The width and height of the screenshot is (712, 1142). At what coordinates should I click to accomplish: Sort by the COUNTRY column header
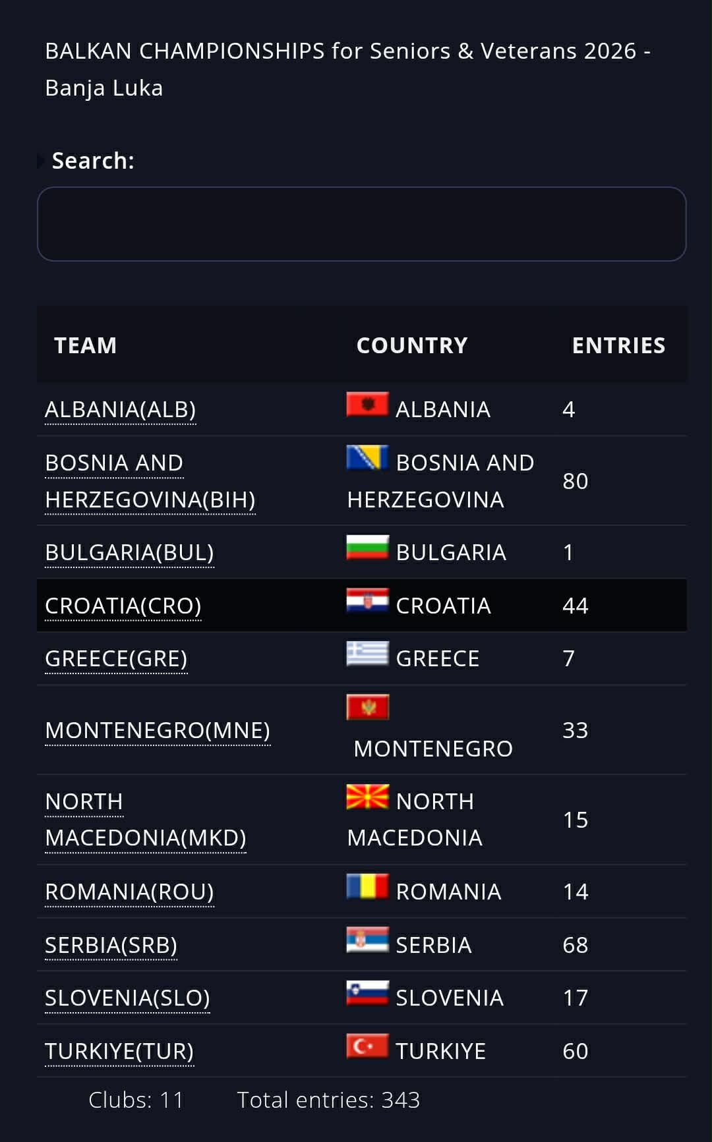click(412, 345)
